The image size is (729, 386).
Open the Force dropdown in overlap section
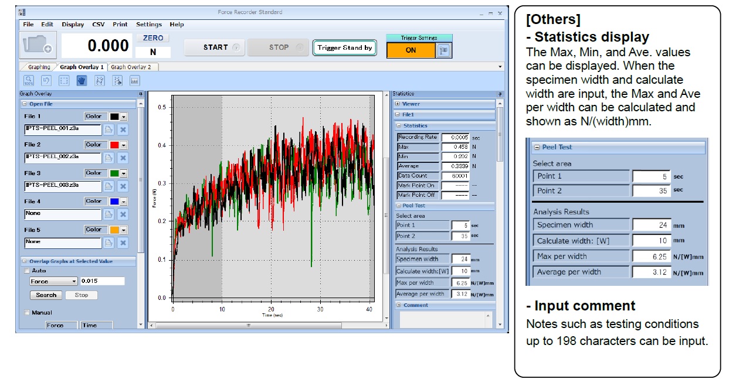pyautogui.click(x=74, y=282)
